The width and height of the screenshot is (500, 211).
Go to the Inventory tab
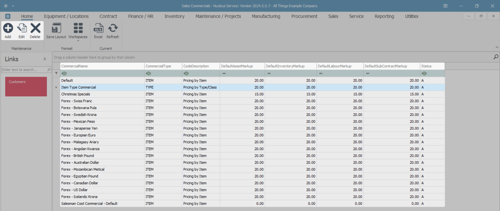(174, 16)
